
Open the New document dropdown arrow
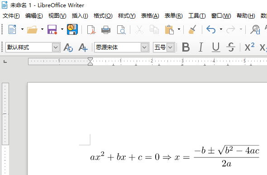coord(22,29)
